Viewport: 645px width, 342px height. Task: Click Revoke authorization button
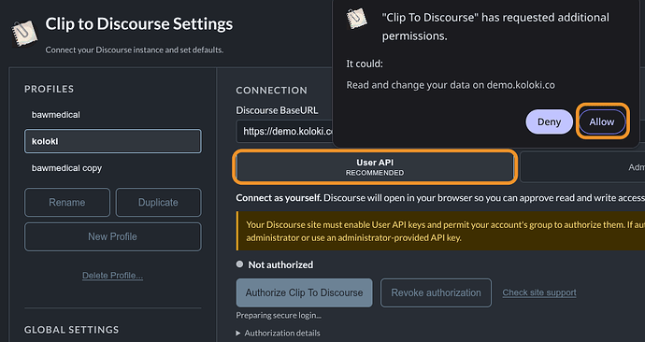coord(436,292)
